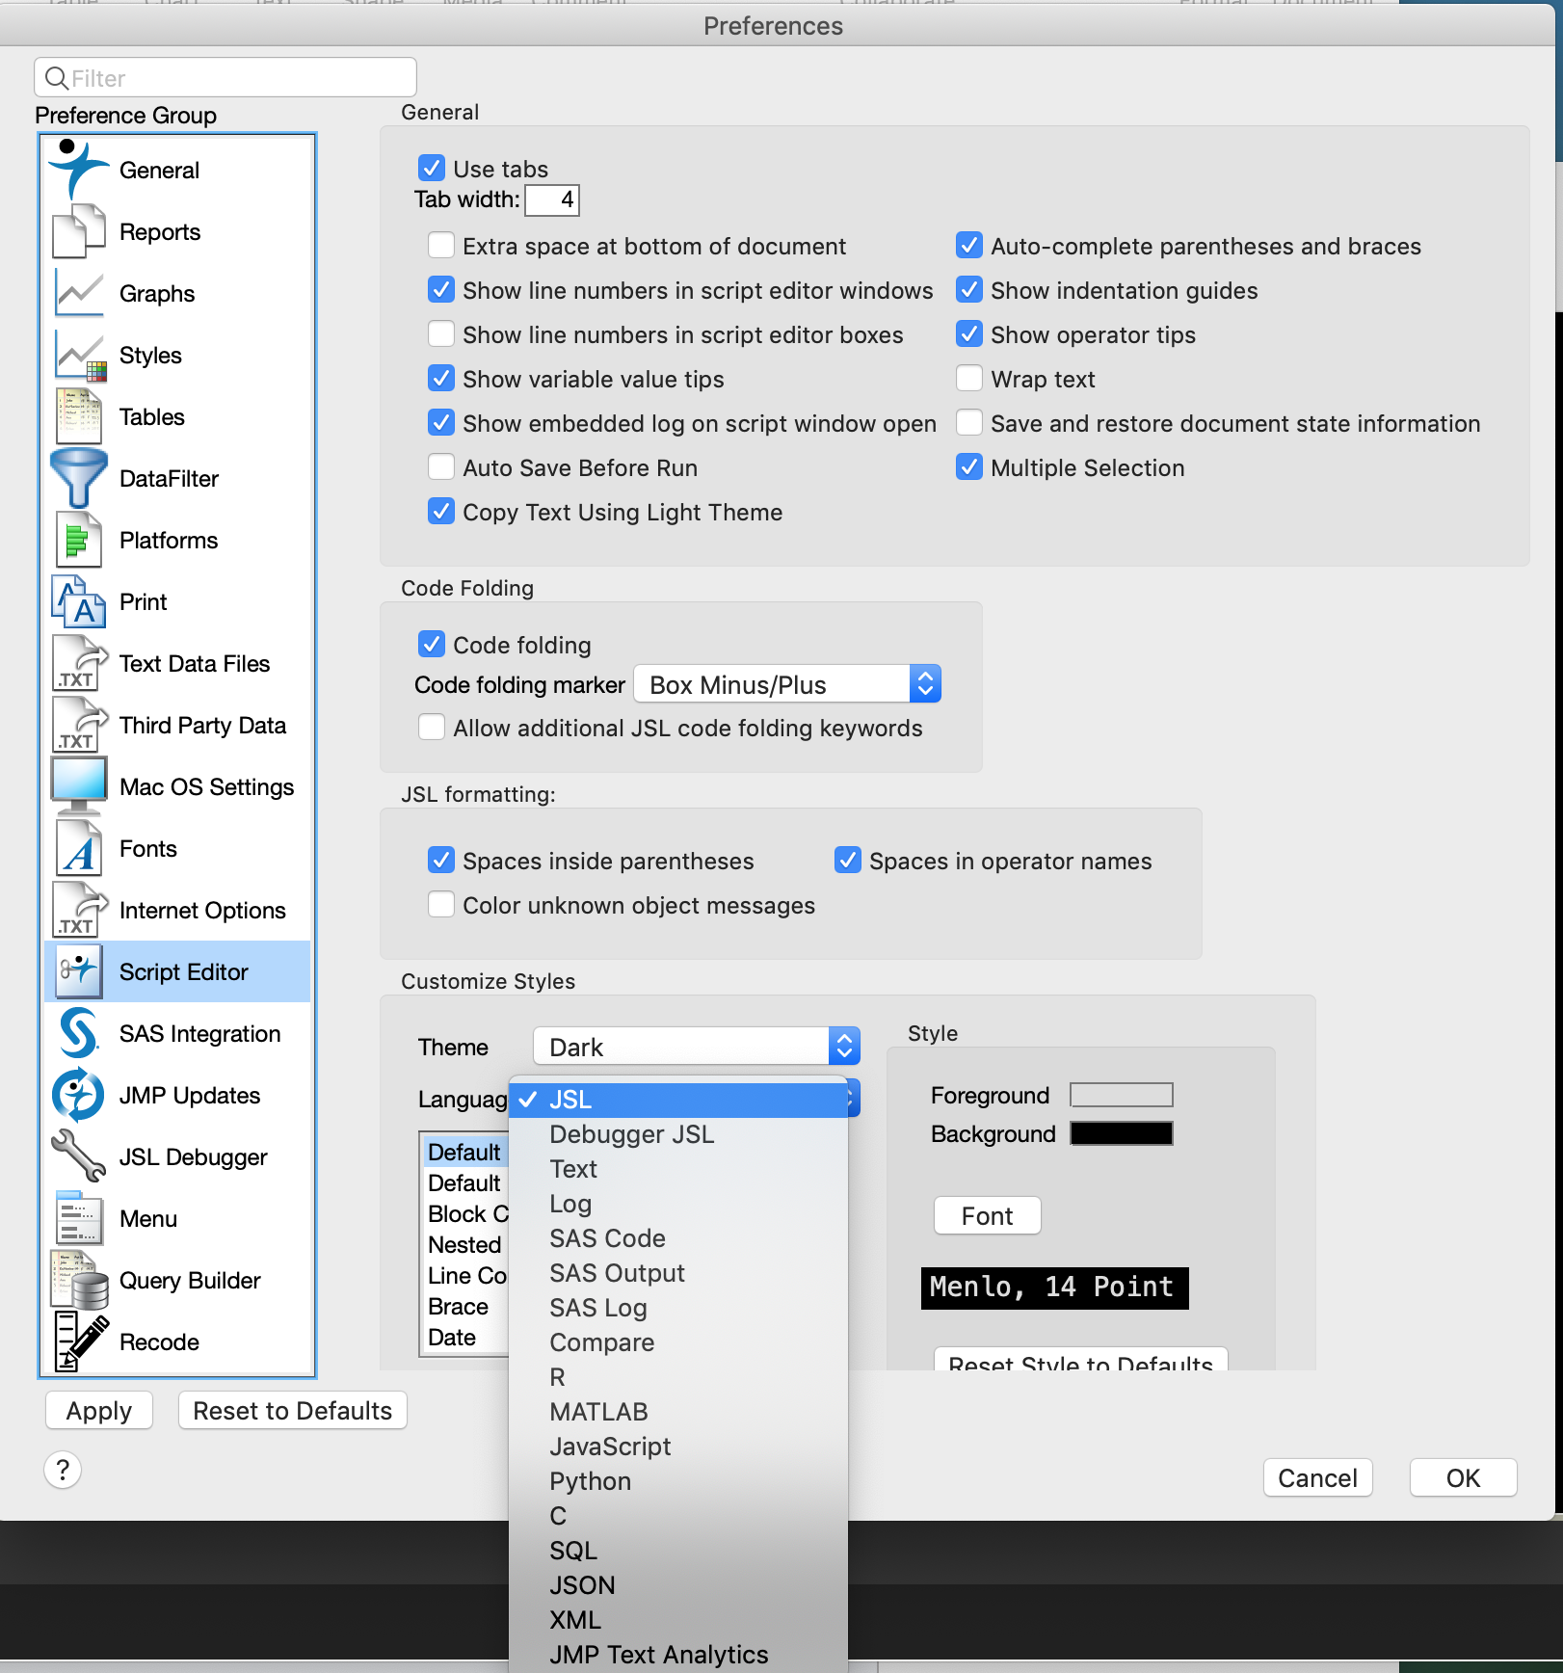The width and height of the screenshot is (1563, 1673).
Task: Select Python from the Language list
Action: [589, 1481]
